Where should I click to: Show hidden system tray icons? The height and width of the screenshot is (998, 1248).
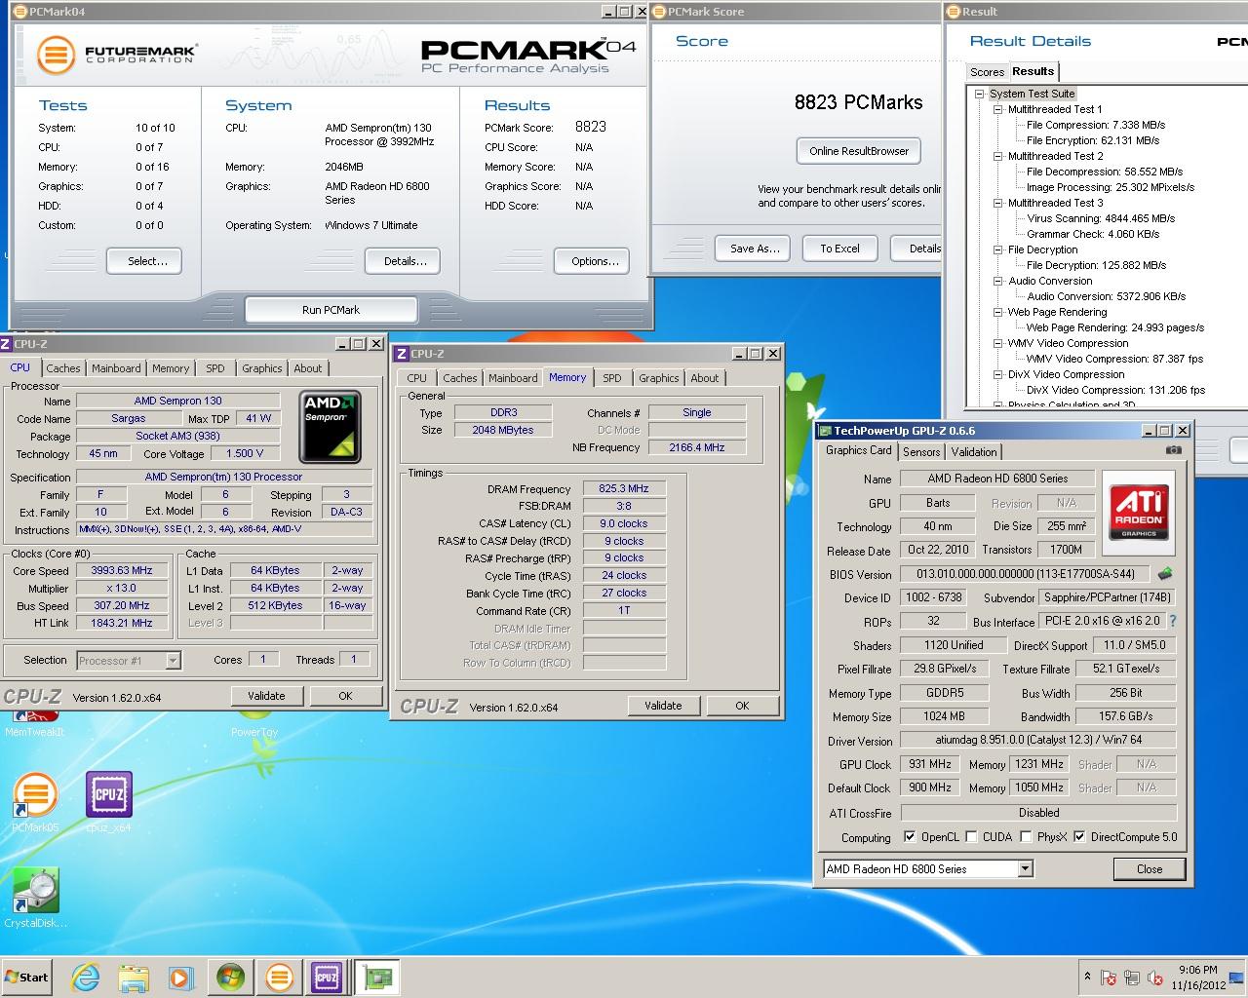pyautogui.click(x=1087, y=977)
